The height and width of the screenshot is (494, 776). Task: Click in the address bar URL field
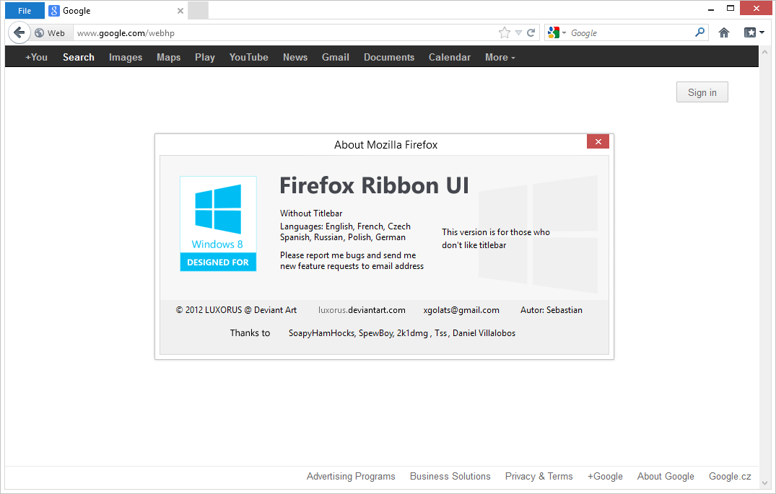(x=284, y=33)
